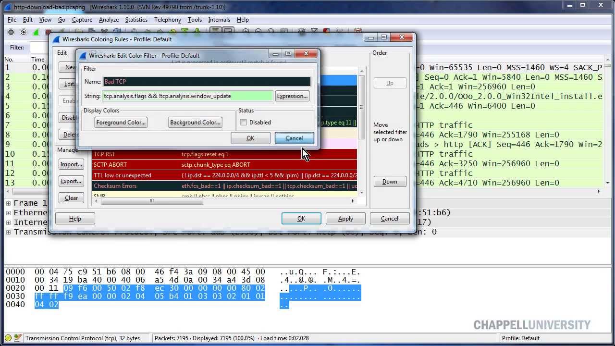Select the TCP RST coloring rule

pyautogui.click(x=224, y=154)
